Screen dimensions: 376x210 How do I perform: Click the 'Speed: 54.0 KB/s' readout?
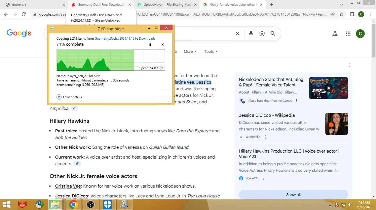[151, 68]
